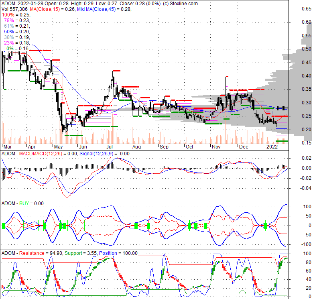Click the -100 label on BUY panel axis

click(x=307, y=244)
